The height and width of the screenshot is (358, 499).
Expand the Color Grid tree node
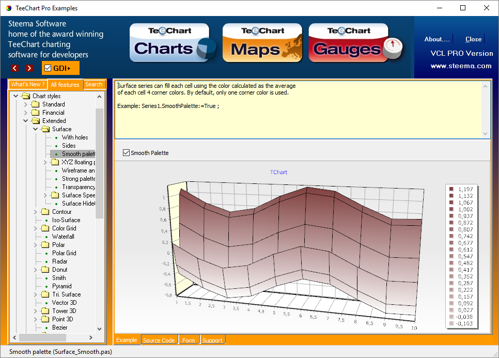[35, 228]
